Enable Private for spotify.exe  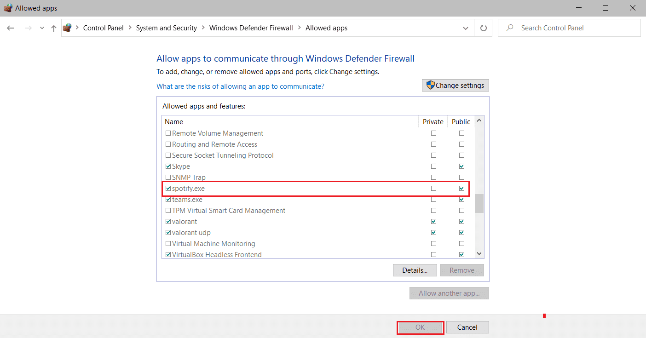pos(433,189)
